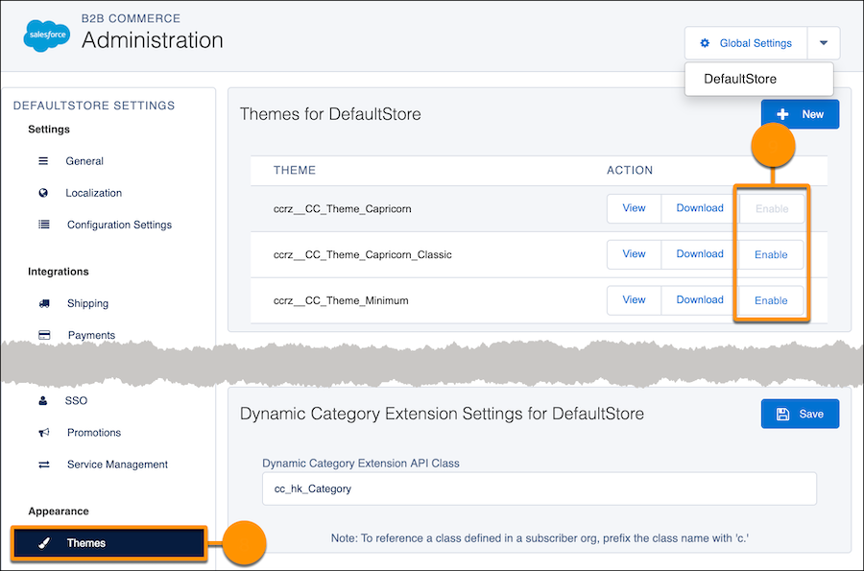Viewport: 864px width, 571px height.
Task: Click the Configuration Settings list icon
Action: pos(43,225)
